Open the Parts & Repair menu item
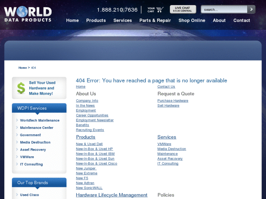 [155, 20]
